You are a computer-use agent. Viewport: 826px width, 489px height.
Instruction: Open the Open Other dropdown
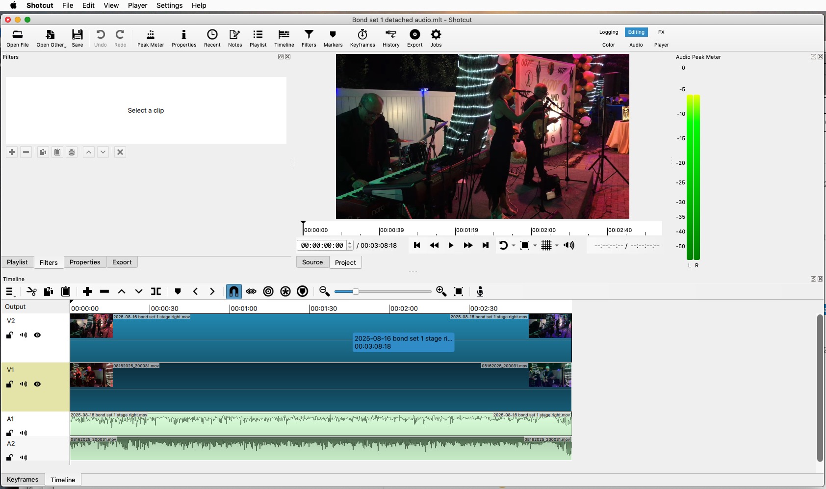click(51, 38)
